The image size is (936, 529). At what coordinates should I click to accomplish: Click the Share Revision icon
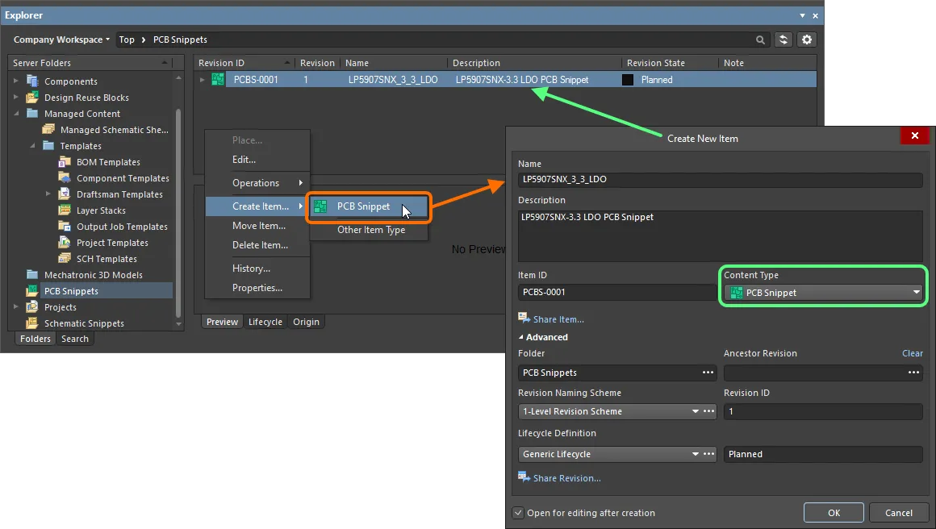point(524,477)
